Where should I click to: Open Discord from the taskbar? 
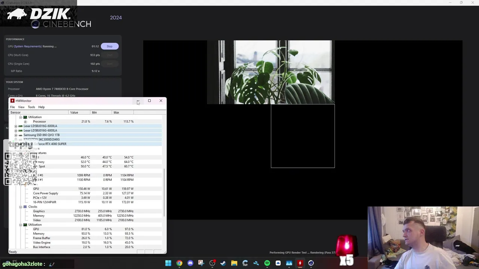pos(190,263)
